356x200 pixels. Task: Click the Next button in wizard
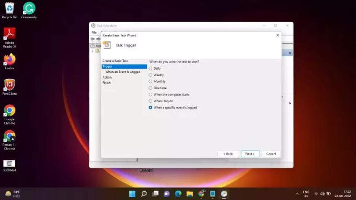[250, 154]
